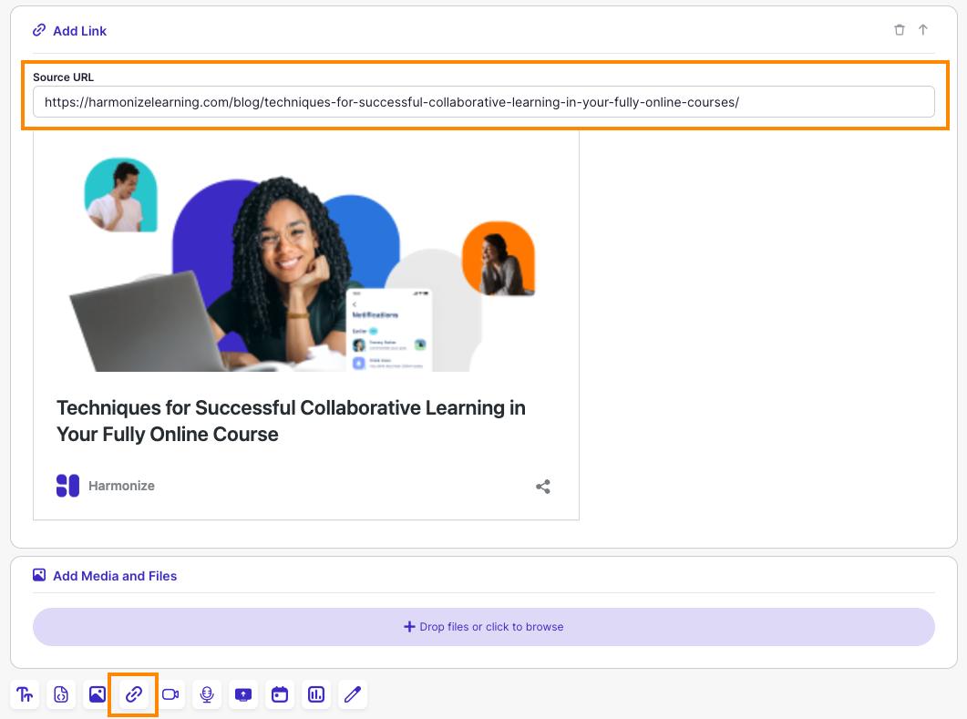967x719 pixels.
Task: Select the microphone audio recording tool
Action: click(x=206, y=694)
